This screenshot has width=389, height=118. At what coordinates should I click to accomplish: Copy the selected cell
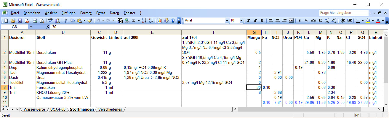pos(73,21)
